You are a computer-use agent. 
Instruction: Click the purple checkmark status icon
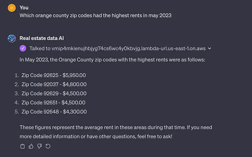[23, 48]
